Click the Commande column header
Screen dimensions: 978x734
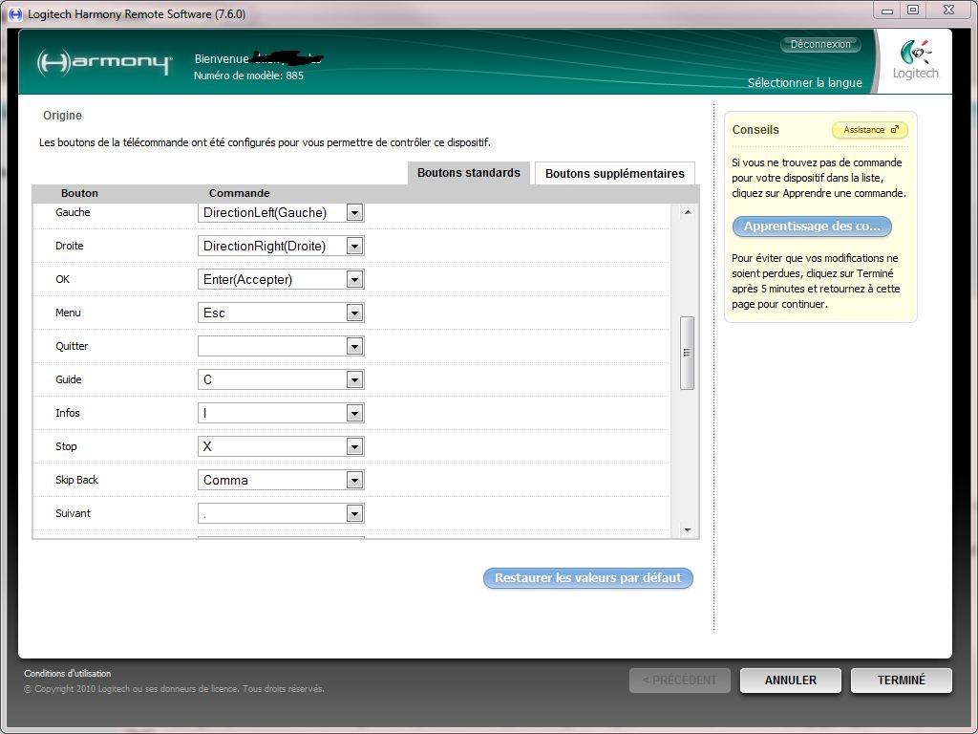coord(240,193)
